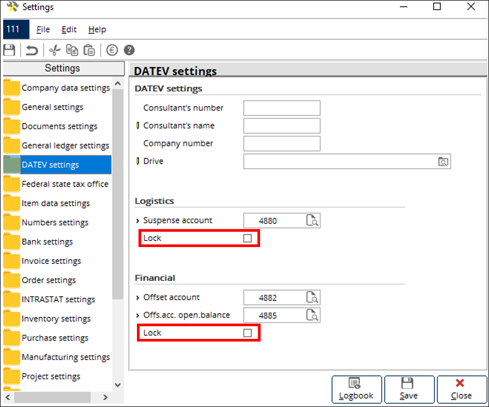Click the Cut scissors toolbar icon

click(x=54, y=50)
